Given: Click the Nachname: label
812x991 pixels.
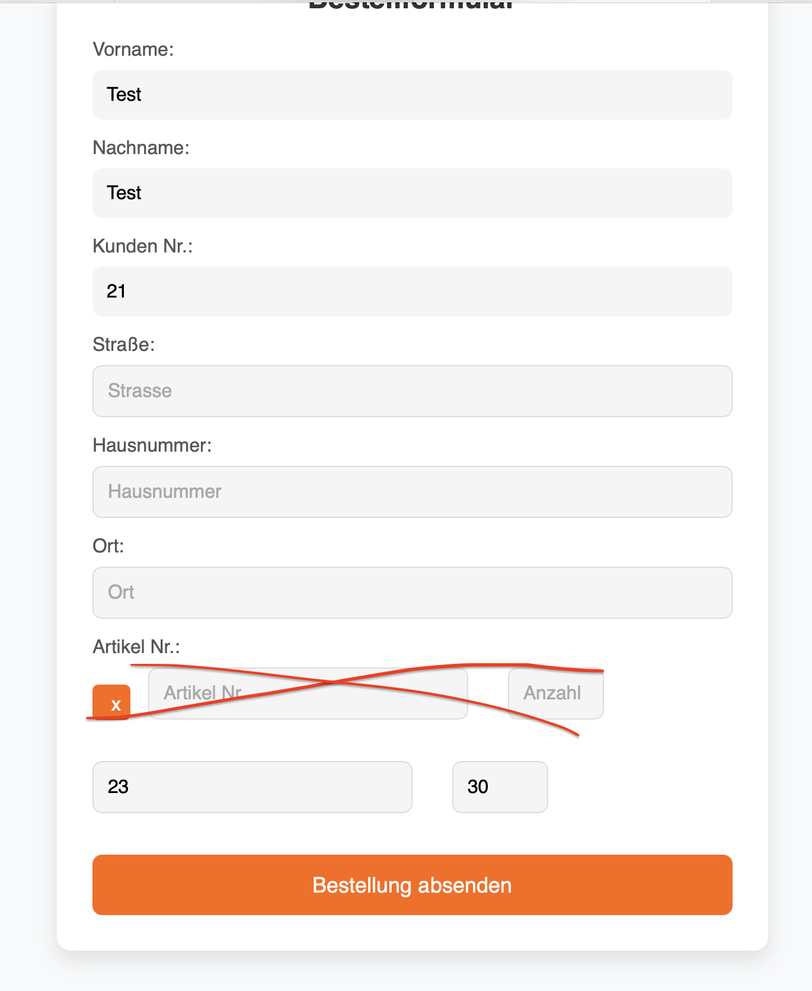Looking at the screenshot, I should (x=141, y=148).
